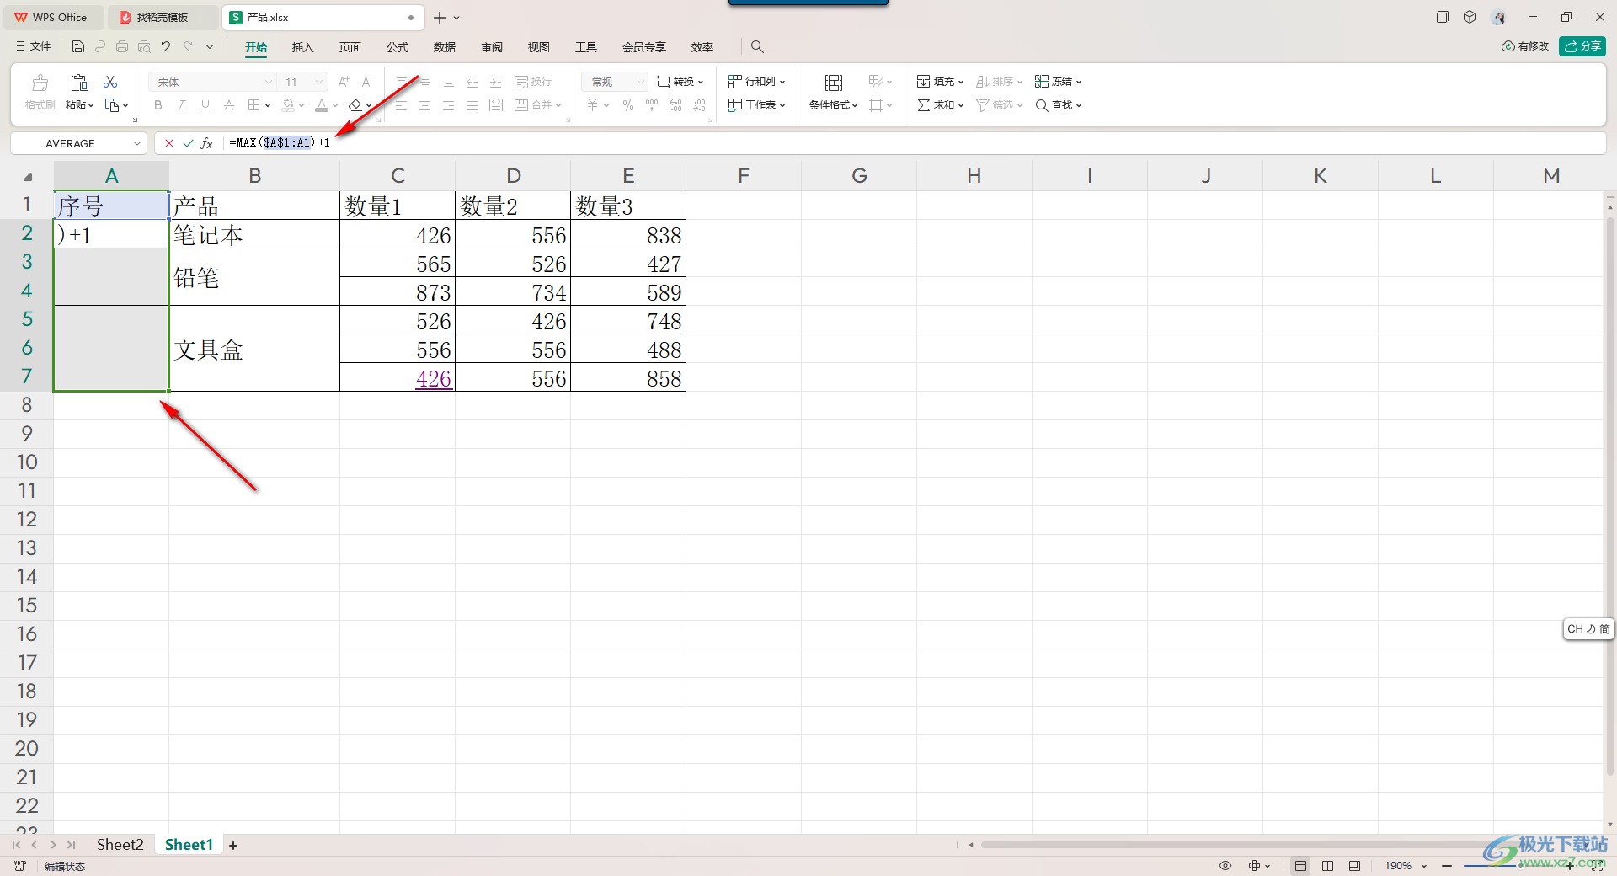Click the Save icon in quick access toolbar
1617x876 pixels.
coord(78,46)
